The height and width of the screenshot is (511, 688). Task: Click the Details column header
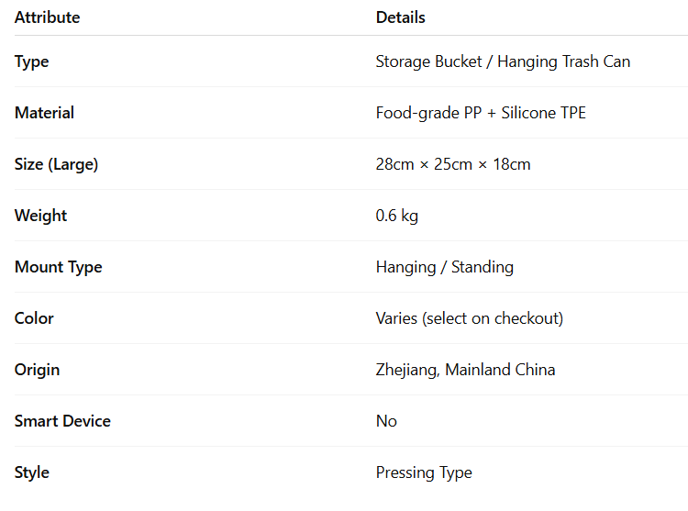pyautogui.click(x=401, y=17)
